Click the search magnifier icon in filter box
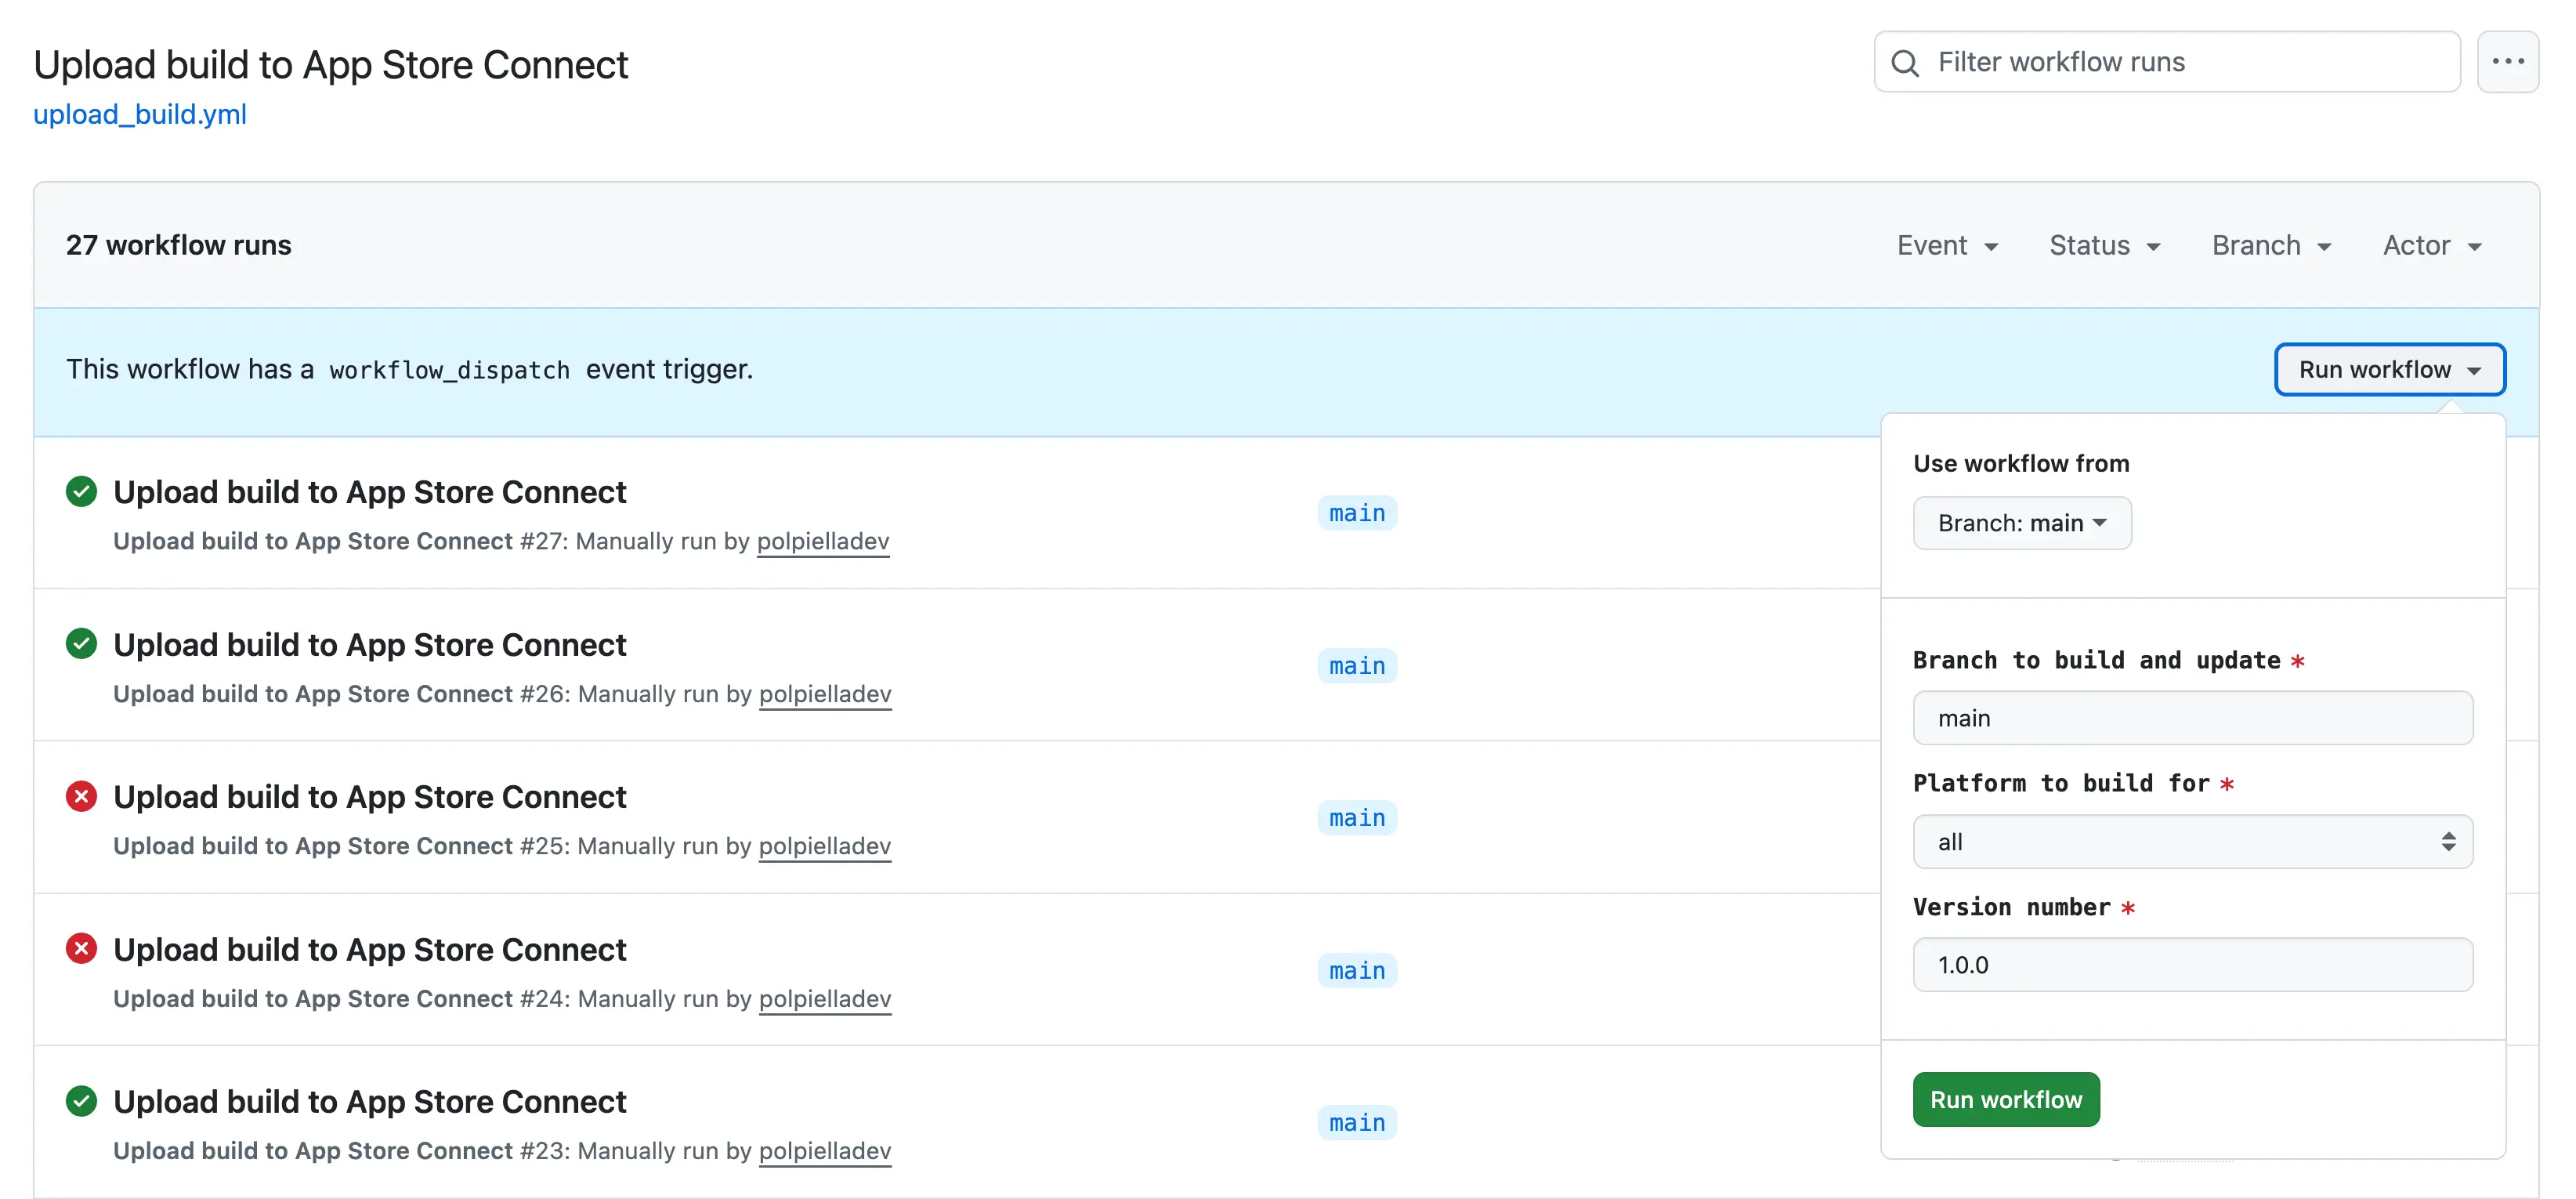Image resolution: width=2576 pixels, height=1199 pixels. coord(1905,63)
